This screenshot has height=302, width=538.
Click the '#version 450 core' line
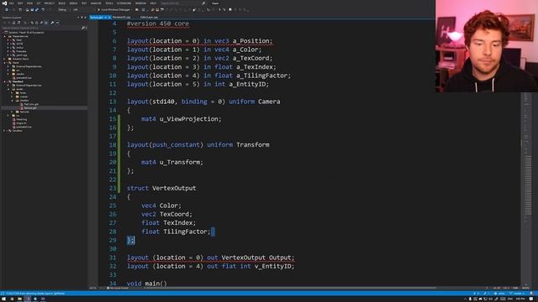click(158, 23)
